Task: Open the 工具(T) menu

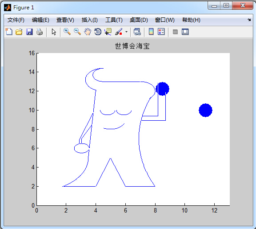Action: 114,20
